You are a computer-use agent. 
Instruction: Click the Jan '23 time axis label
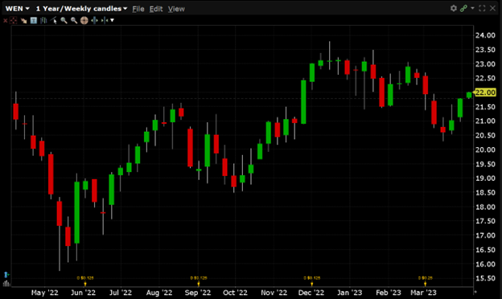350,293
